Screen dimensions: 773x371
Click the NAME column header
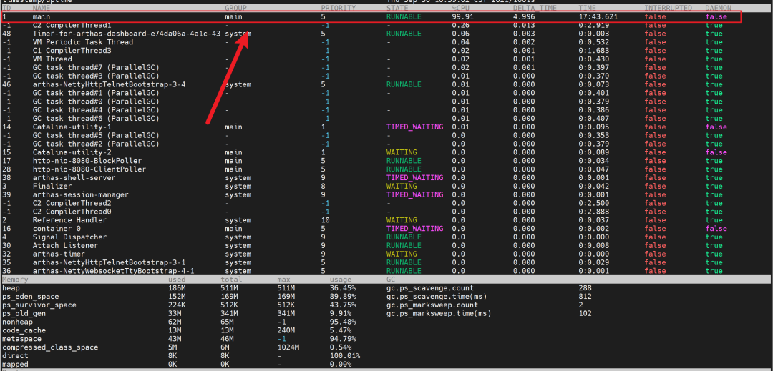point(42,9)
